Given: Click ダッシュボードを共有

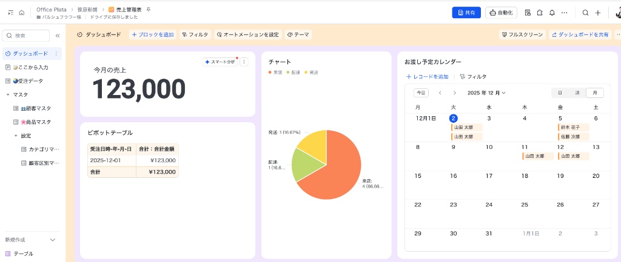Looking at the screenshot, I should click(x=580, y=34).
